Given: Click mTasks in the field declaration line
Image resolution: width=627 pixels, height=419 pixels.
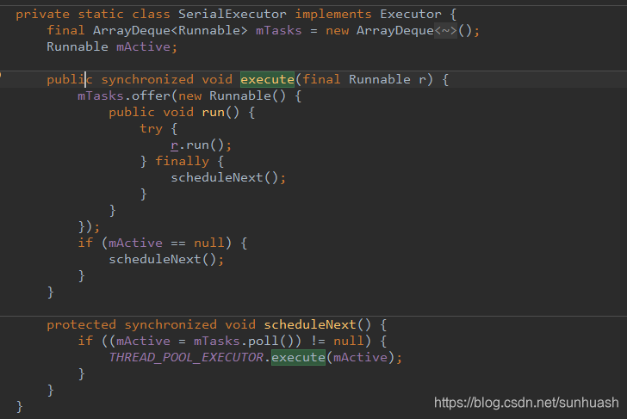Looking at the screenshot, I should point(279,31).
